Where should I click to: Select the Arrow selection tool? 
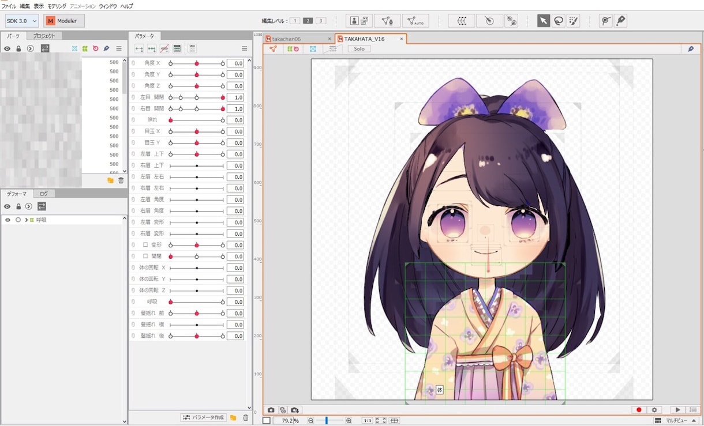point(544,21)
